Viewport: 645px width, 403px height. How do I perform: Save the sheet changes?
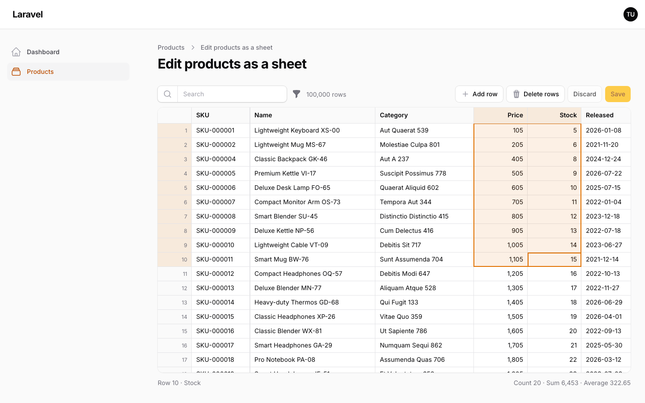[618, 94]
